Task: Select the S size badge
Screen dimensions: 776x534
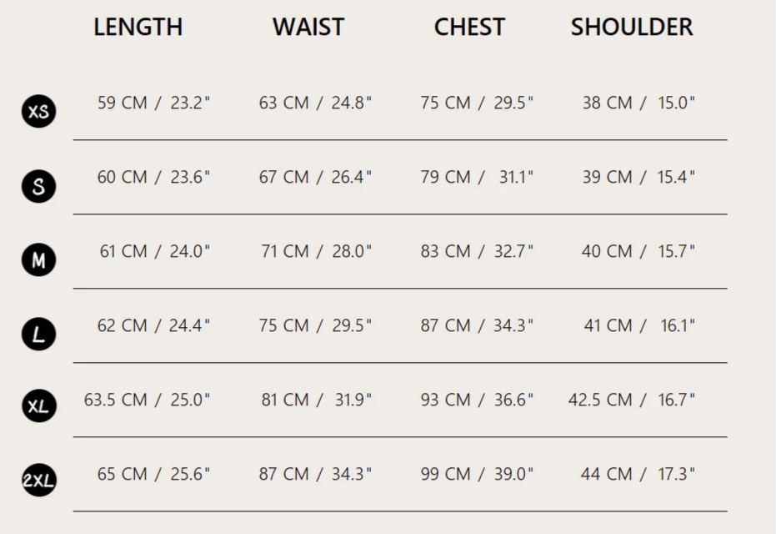Action: point(38,186)
